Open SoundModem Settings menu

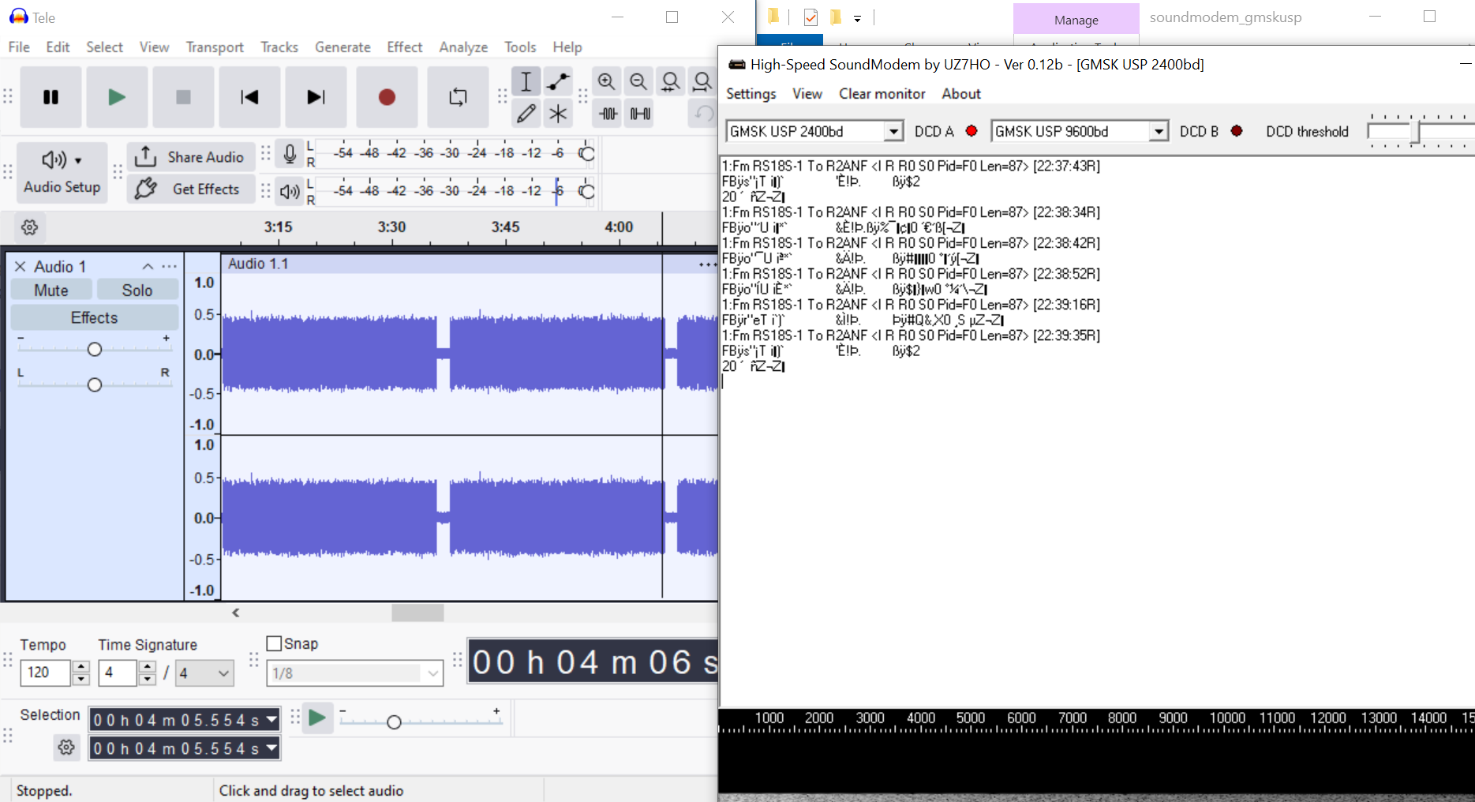pyautogui.click(x=751, y=94)
